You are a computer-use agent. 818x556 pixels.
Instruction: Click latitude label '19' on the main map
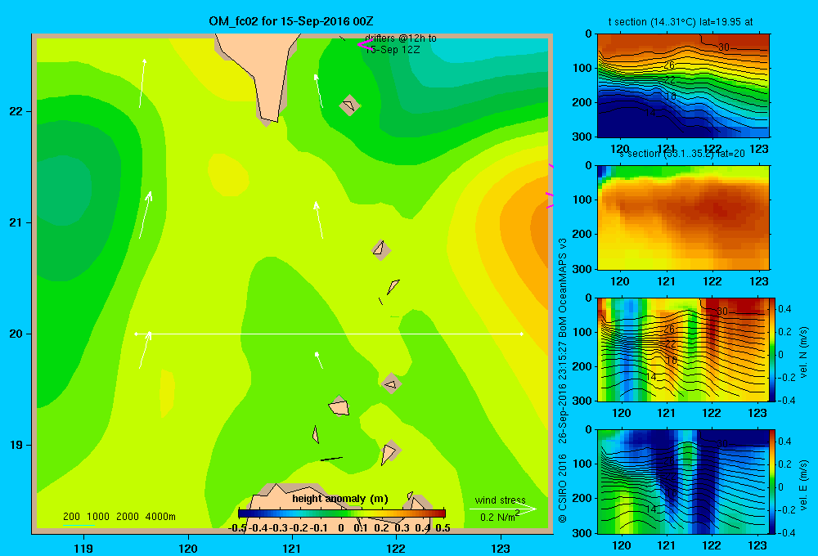tap(16, 445)
